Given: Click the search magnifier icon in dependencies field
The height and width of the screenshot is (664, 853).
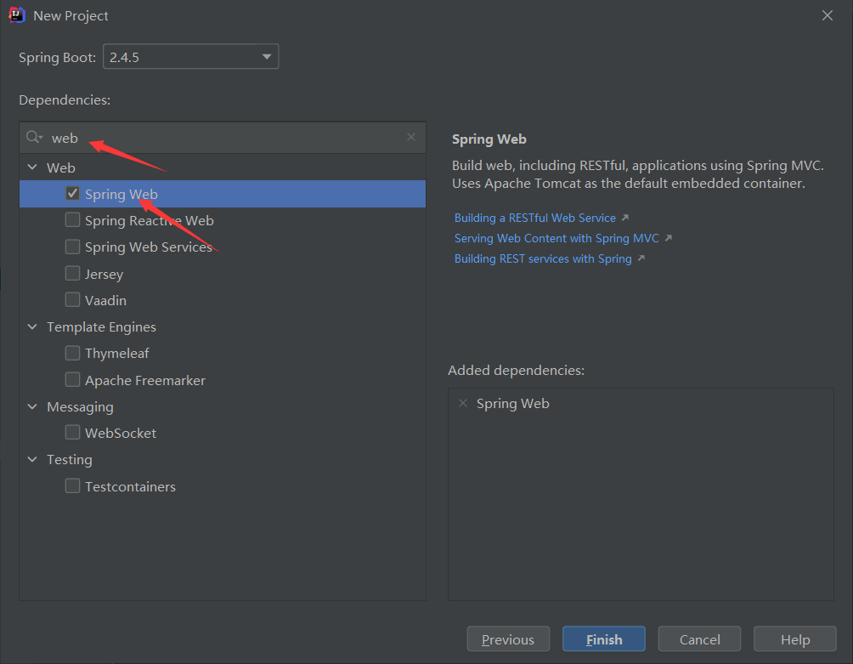Looking at the screenshot, I should [x=33, y=137].
